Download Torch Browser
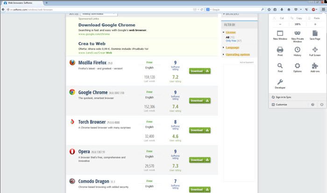 (200, 130)
